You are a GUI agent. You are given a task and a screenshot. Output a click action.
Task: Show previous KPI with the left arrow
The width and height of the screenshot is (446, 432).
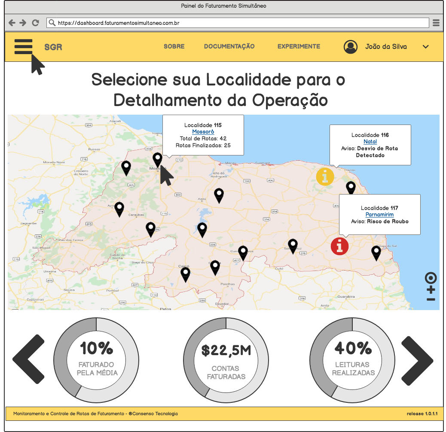(28, 360)
